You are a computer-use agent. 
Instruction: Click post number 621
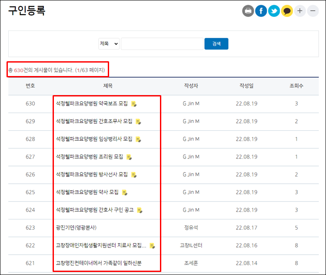30,263
